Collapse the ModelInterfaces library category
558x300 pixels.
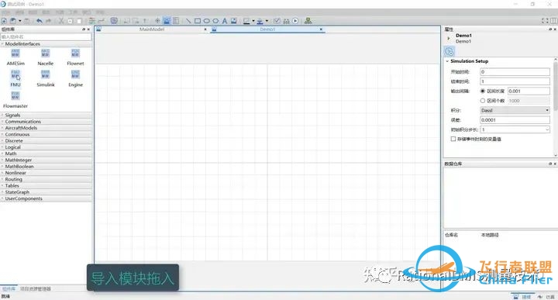[2, 44]
